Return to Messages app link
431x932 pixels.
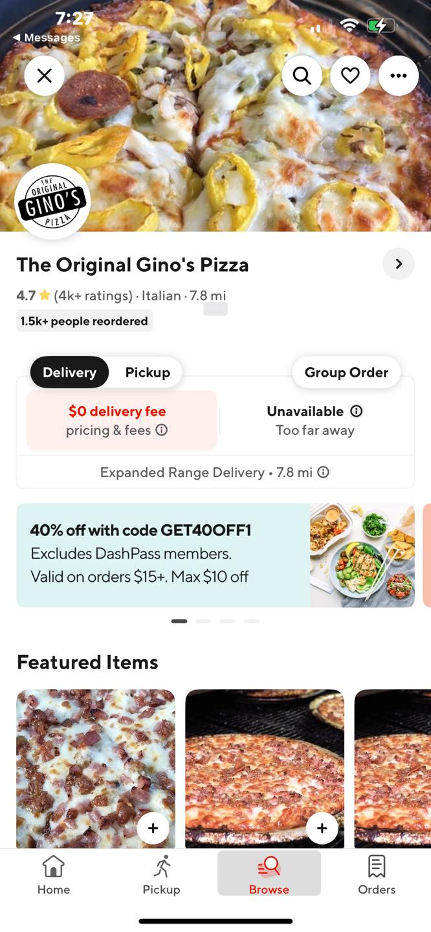47,38
